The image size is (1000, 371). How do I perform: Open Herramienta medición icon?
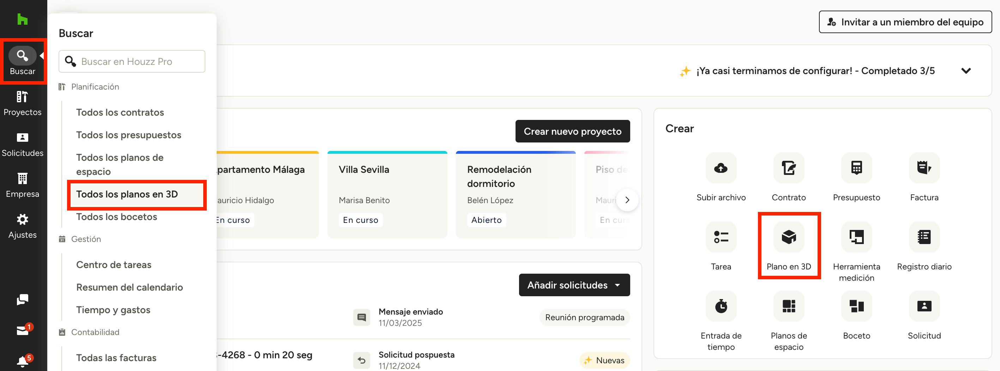(856, 237)
